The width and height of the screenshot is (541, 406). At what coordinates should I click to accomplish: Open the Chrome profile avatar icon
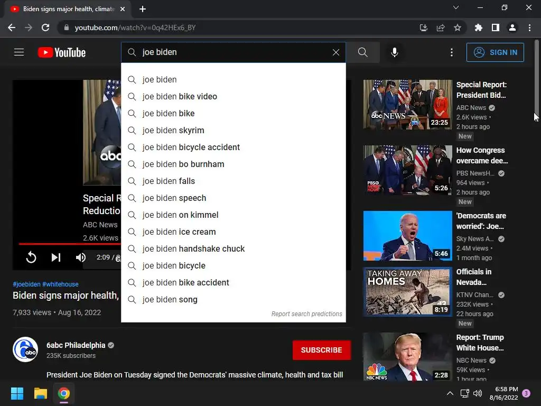tap(512, 27)
